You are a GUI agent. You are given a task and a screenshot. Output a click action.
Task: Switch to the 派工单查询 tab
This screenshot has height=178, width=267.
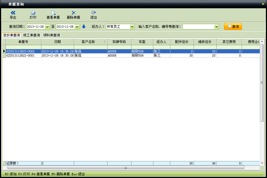(x=31, y=35)
